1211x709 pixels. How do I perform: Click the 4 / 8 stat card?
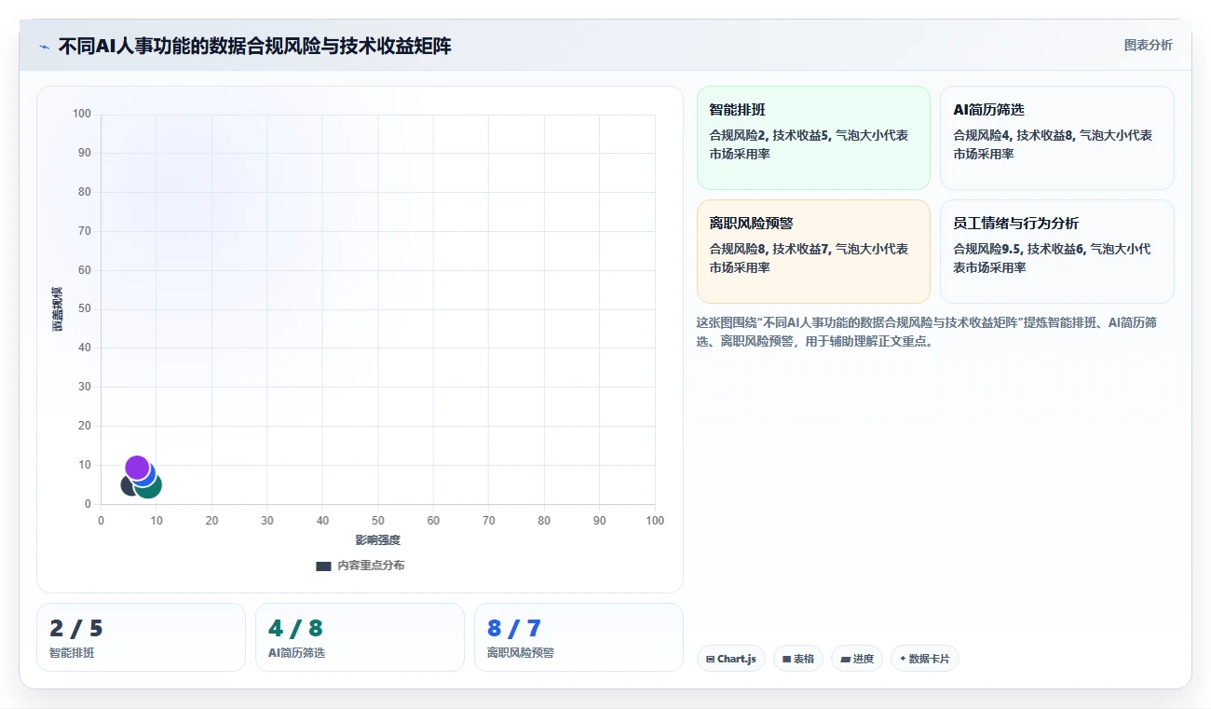pyautogui.click(x=360, y=637)
